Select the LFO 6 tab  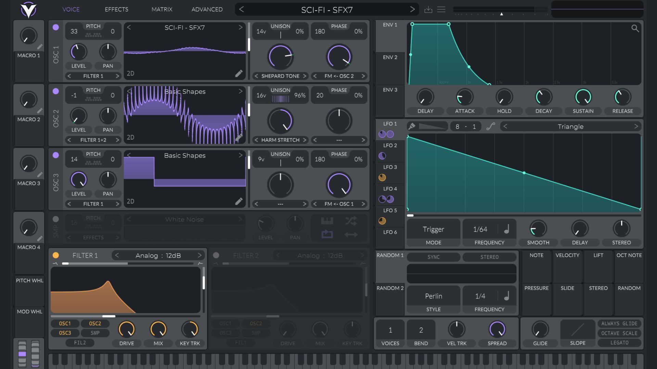point(390,237)
